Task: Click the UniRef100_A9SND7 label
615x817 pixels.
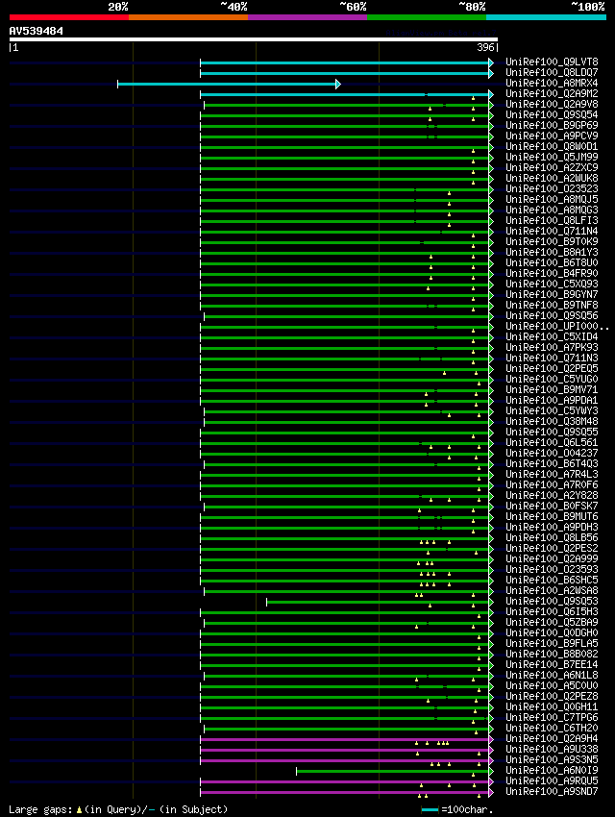Action: coord(552,791)
